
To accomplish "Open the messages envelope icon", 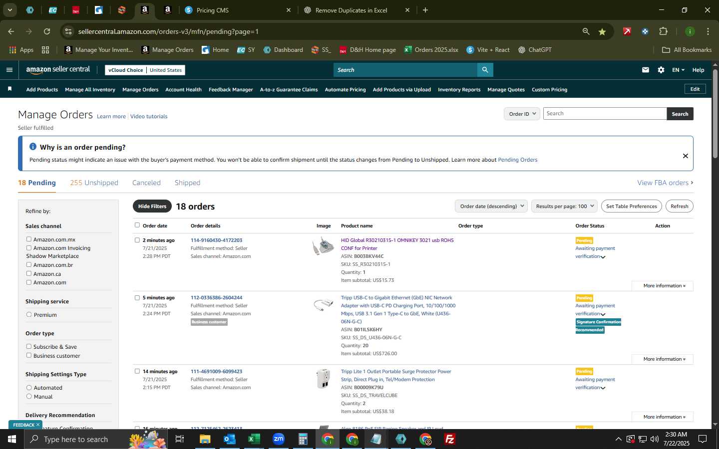I will point(646,70).
